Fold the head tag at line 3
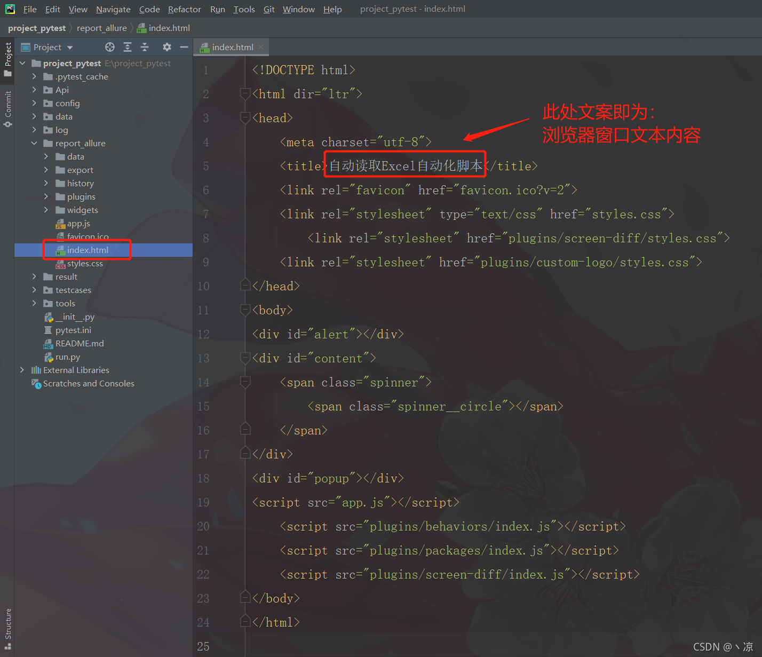This screenshot has height=657, width=762. 245,118
